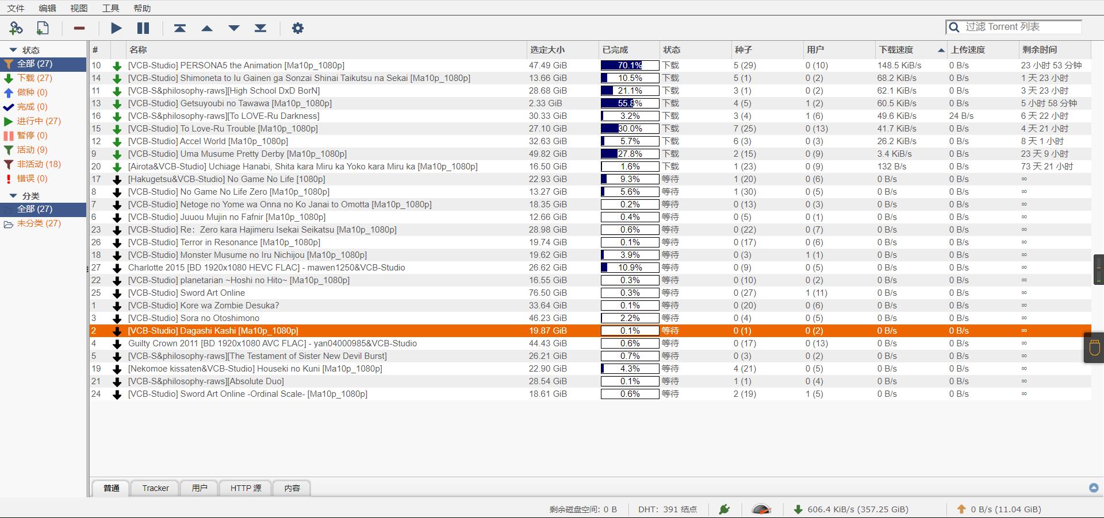Select 全部 (27) status filter
This screenshot has height=518, width=1104.
click(43, 64)
